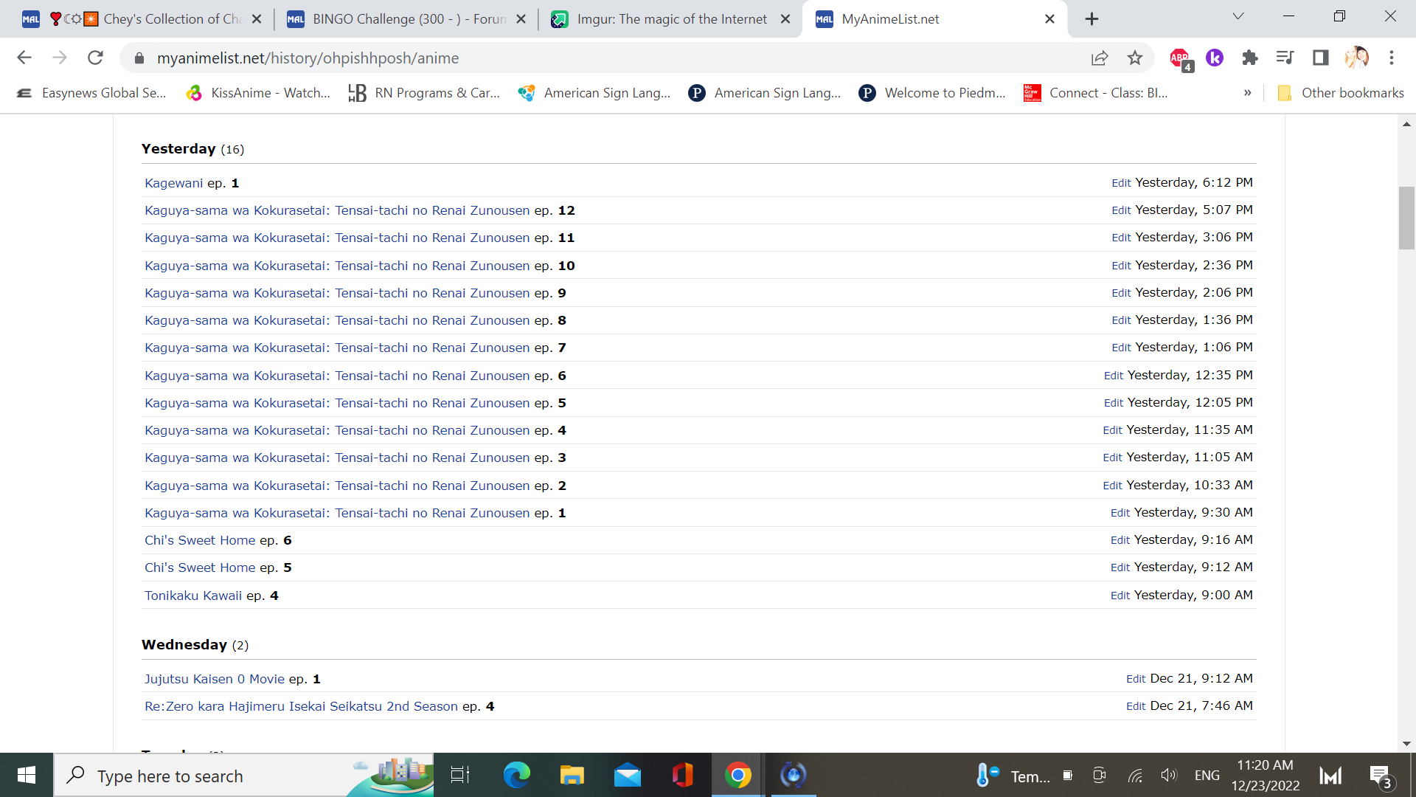Reload the current page
This screenshot has height=797, width=1416.
click(x=95, y=58)
